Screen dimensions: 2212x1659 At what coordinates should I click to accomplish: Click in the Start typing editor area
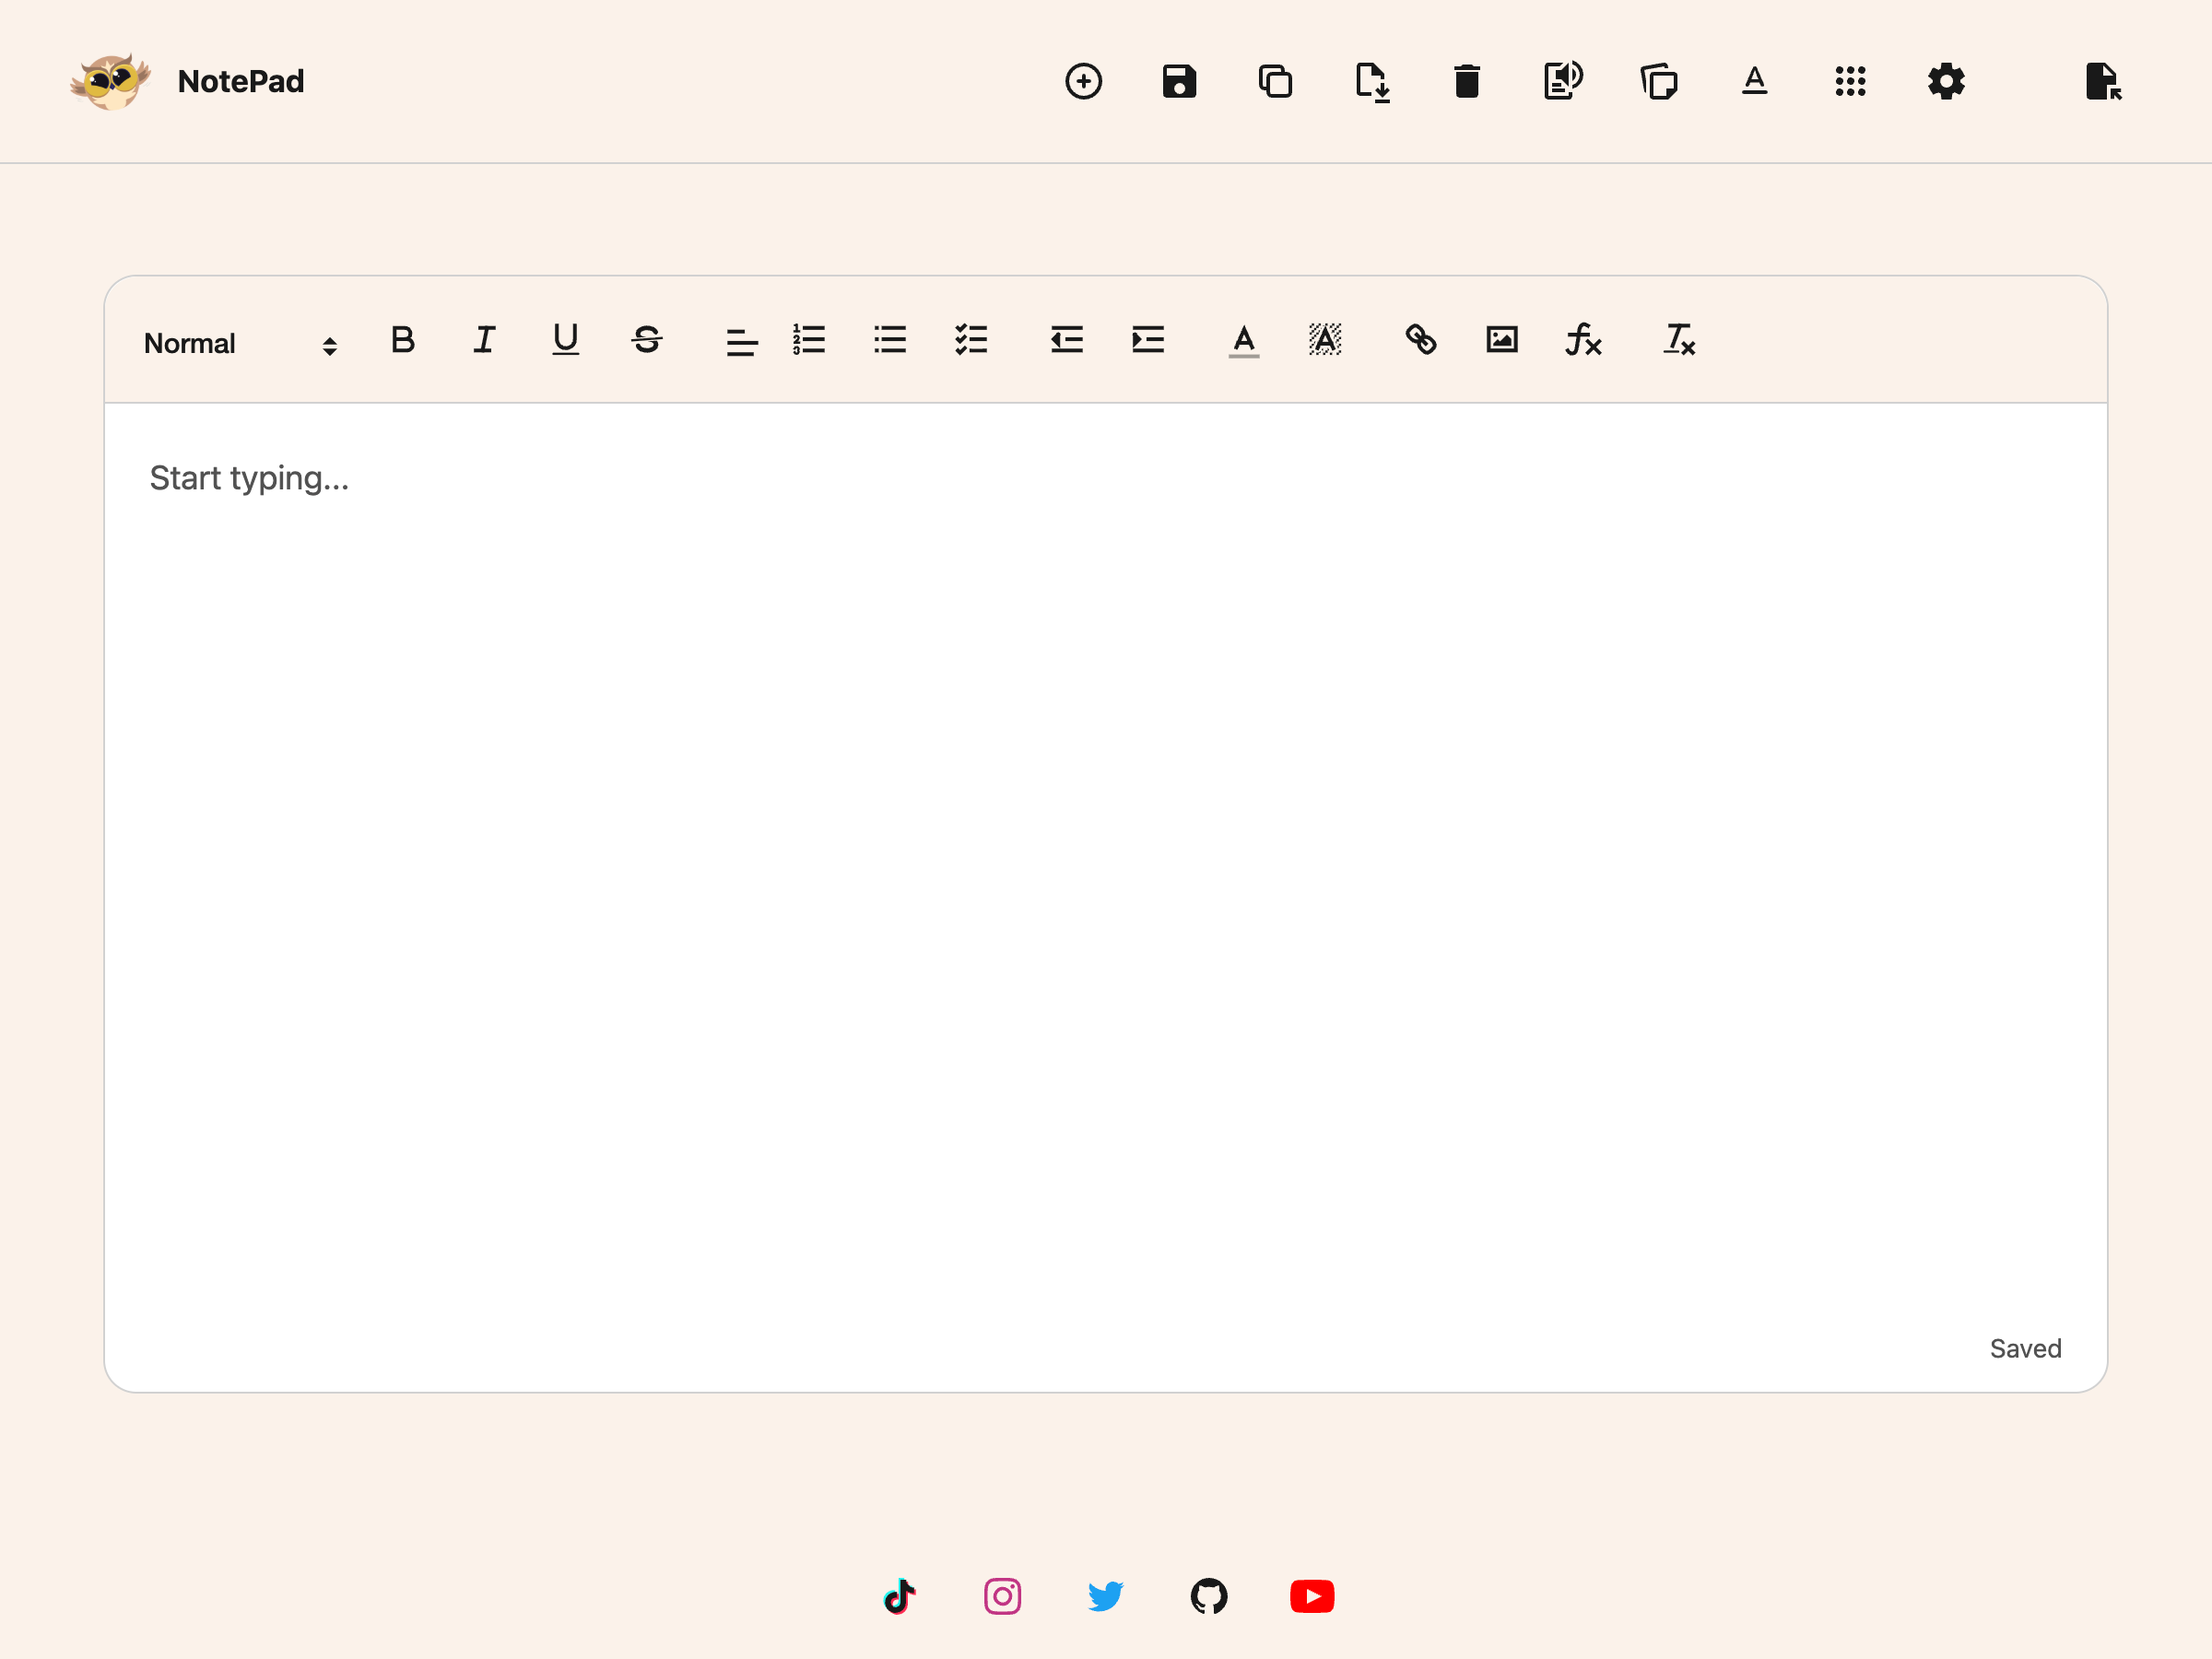point(1105,870)
